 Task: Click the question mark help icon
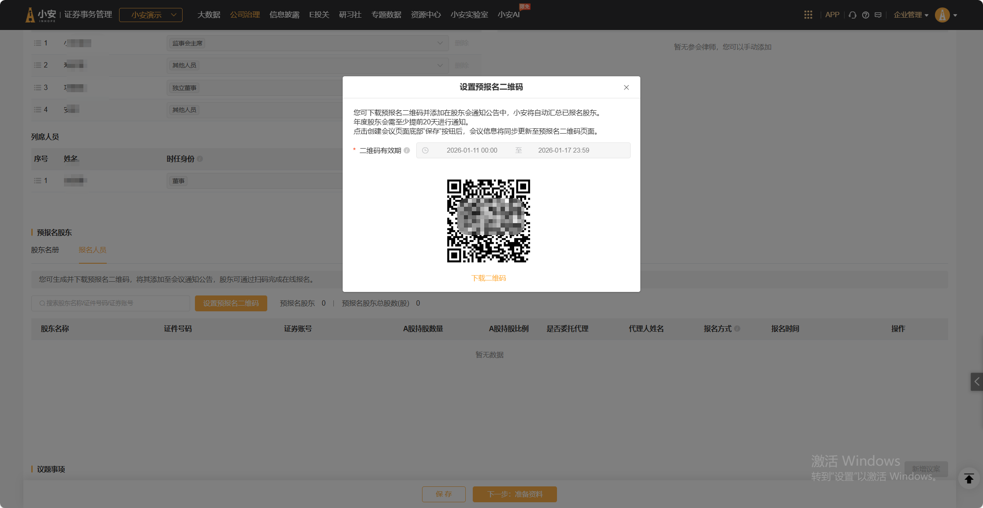[866, 15]
